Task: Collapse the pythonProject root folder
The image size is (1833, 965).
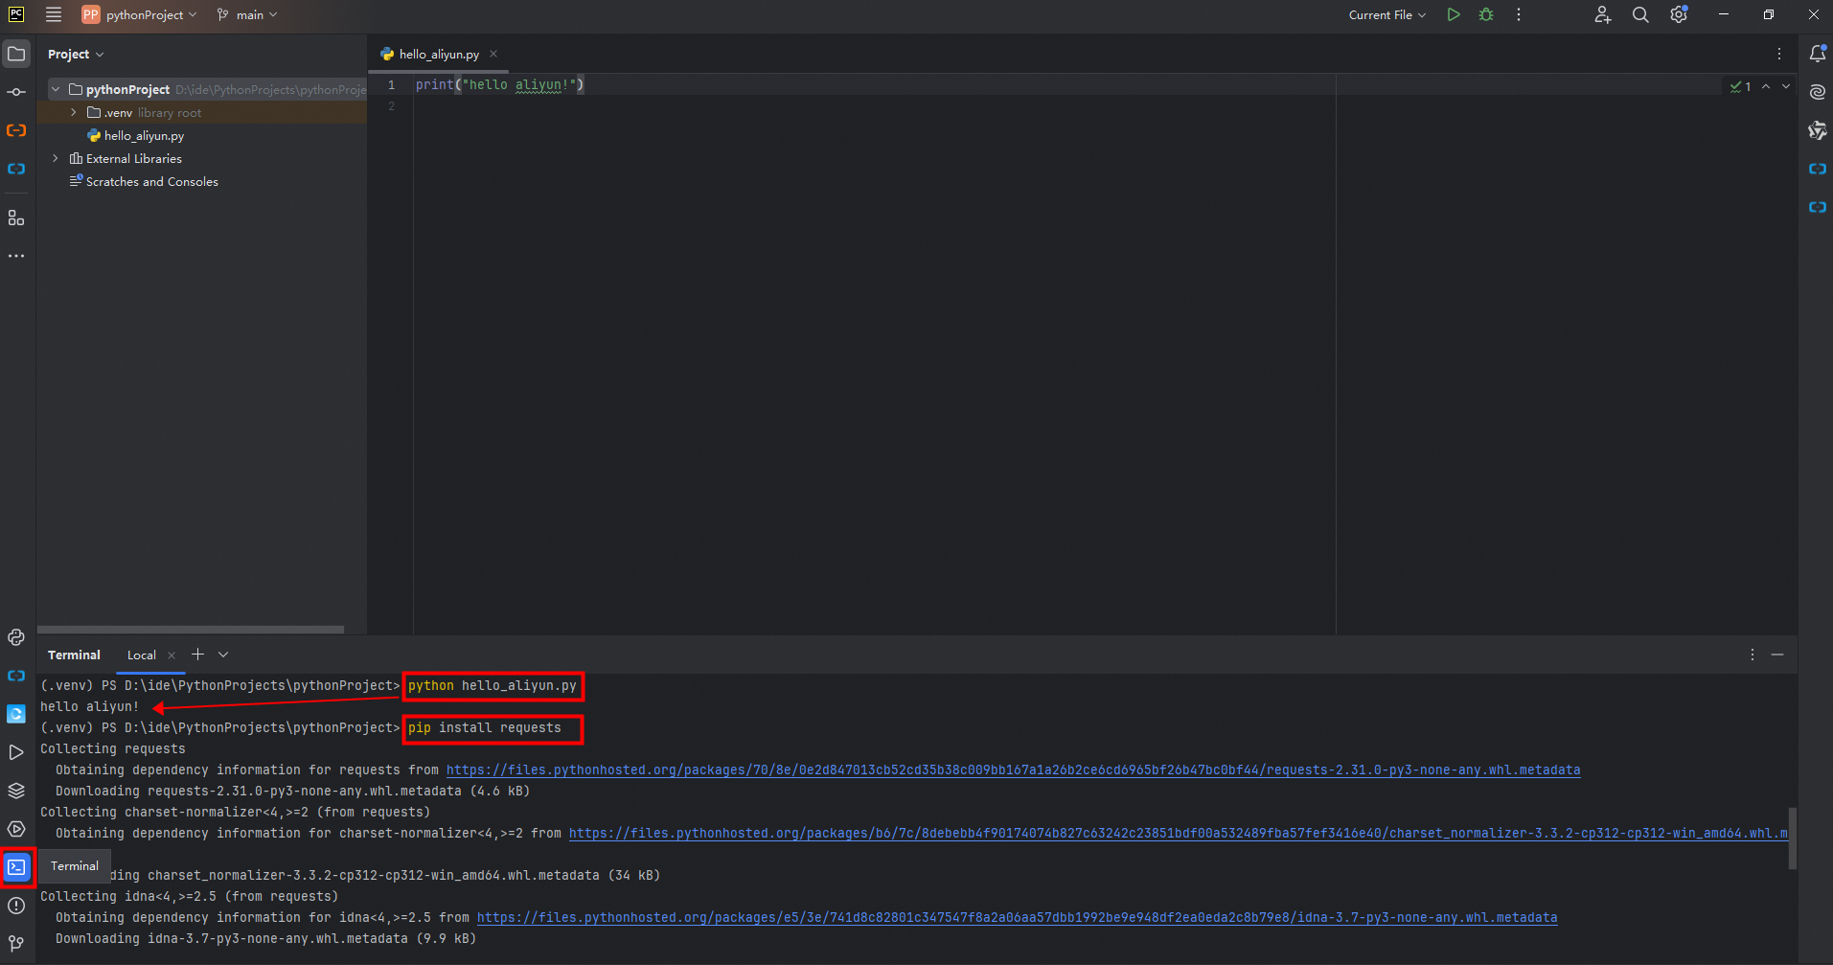Action: 56,89
